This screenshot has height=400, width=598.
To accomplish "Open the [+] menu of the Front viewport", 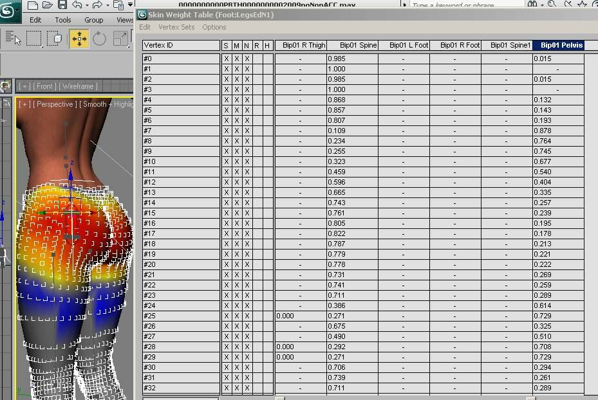I will tap(24, 86).
